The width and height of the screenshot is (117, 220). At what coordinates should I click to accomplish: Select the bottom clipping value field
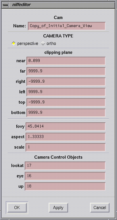click(66, 113)
